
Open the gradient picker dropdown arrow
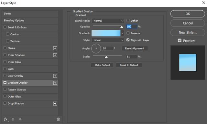point(122,33)
